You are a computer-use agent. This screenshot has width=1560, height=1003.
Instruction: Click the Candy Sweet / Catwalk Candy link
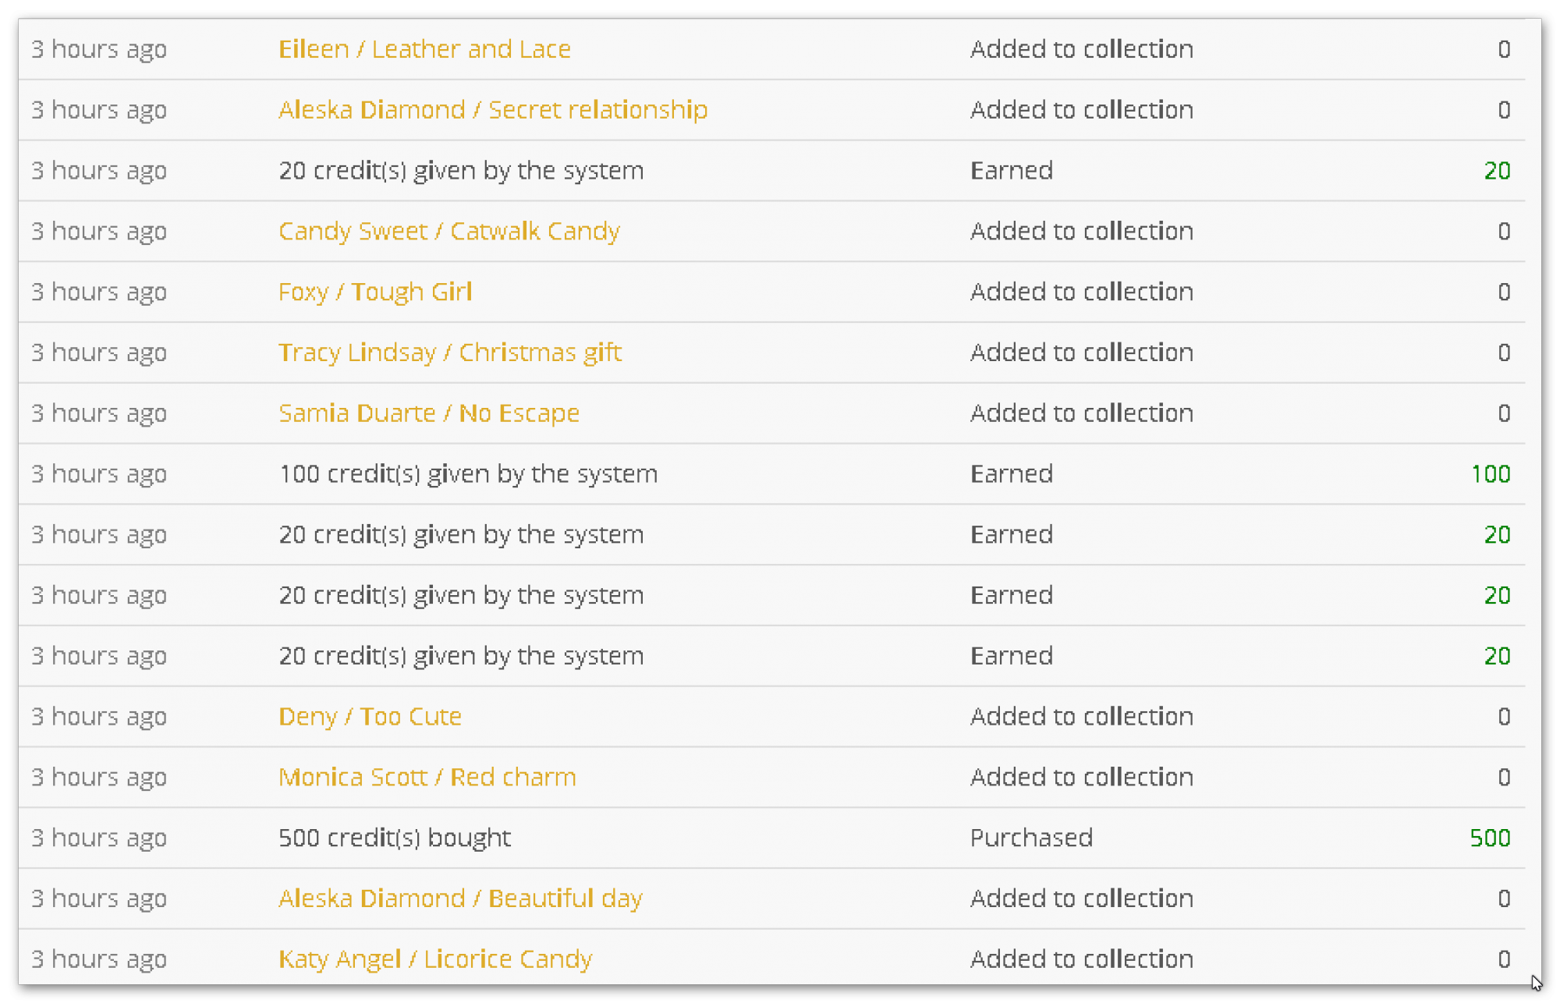point(449,232)
